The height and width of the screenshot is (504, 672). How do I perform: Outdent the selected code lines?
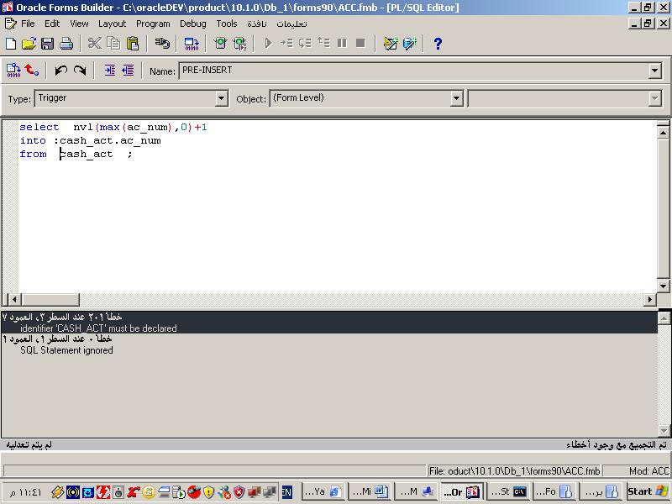(x=128, y=71)
